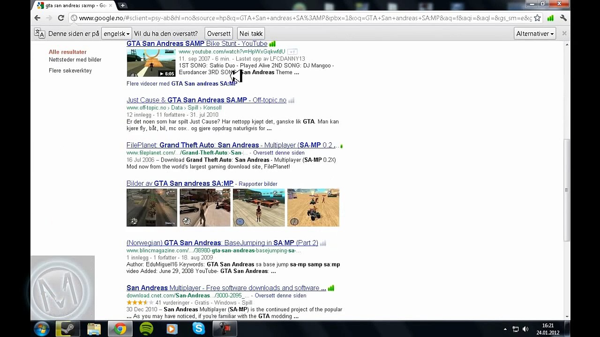Viewport: 600px width, 337px height.
Task: Close the gta san andreas sa:mp tab
Action: (x=111, y=6)
